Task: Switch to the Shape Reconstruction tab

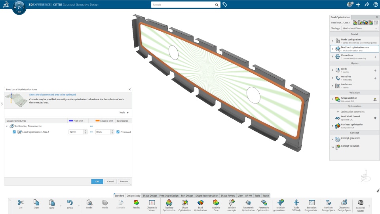Action: pos(207,195)
